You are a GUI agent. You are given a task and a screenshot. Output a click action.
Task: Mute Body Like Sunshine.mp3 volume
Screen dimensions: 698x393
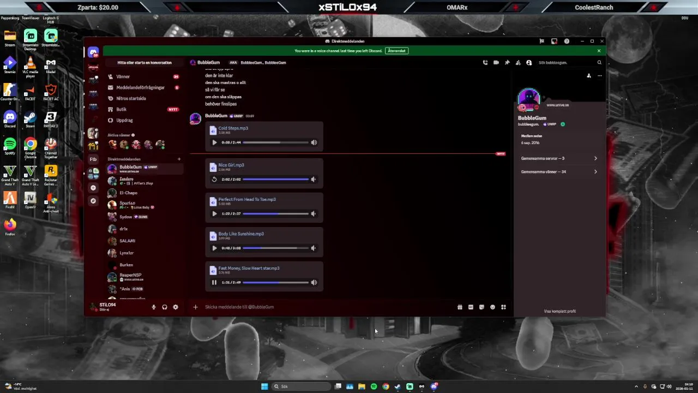coord(313,248)
